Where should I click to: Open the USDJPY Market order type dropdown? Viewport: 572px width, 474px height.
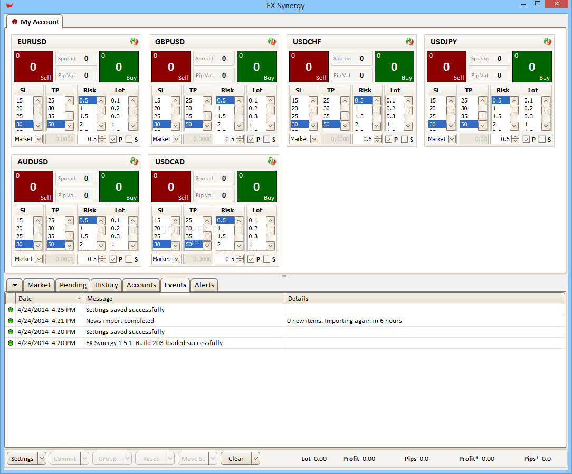click(x=452, y=139)
